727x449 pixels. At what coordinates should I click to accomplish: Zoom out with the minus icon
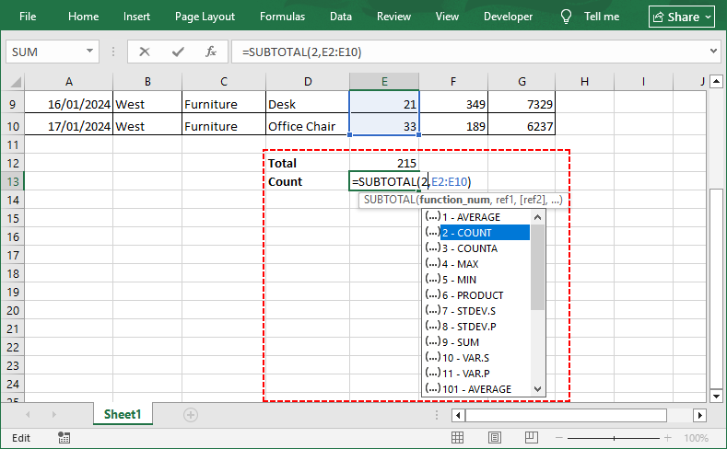[559, 438]
